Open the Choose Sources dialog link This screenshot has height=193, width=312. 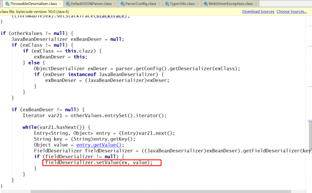pos(291,11)
